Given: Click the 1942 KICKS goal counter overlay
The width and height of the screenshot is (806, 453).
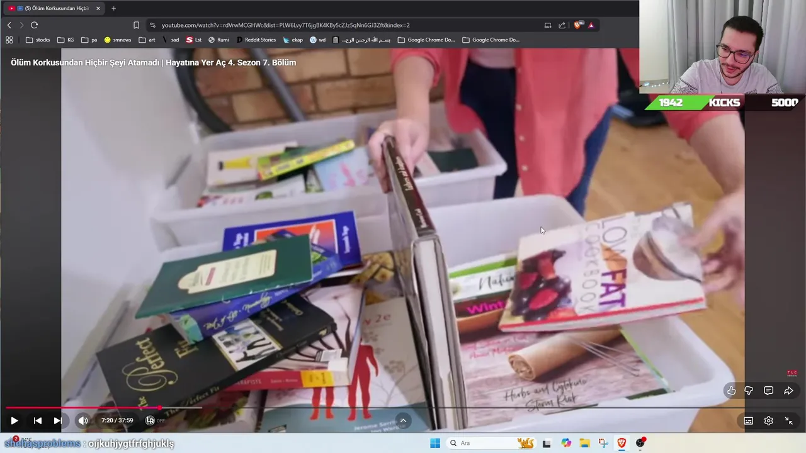Looking at the screenshot, I should click(x=723, y=103).
